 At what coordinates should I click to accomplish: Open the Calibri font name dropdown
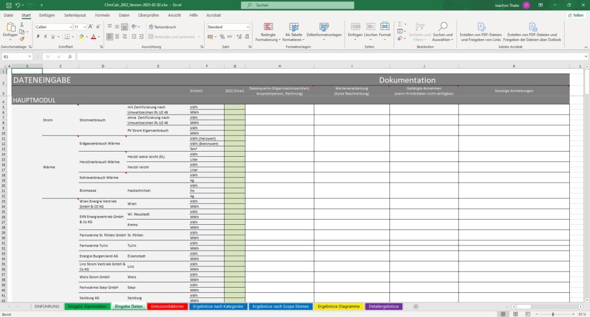(70, 27)
